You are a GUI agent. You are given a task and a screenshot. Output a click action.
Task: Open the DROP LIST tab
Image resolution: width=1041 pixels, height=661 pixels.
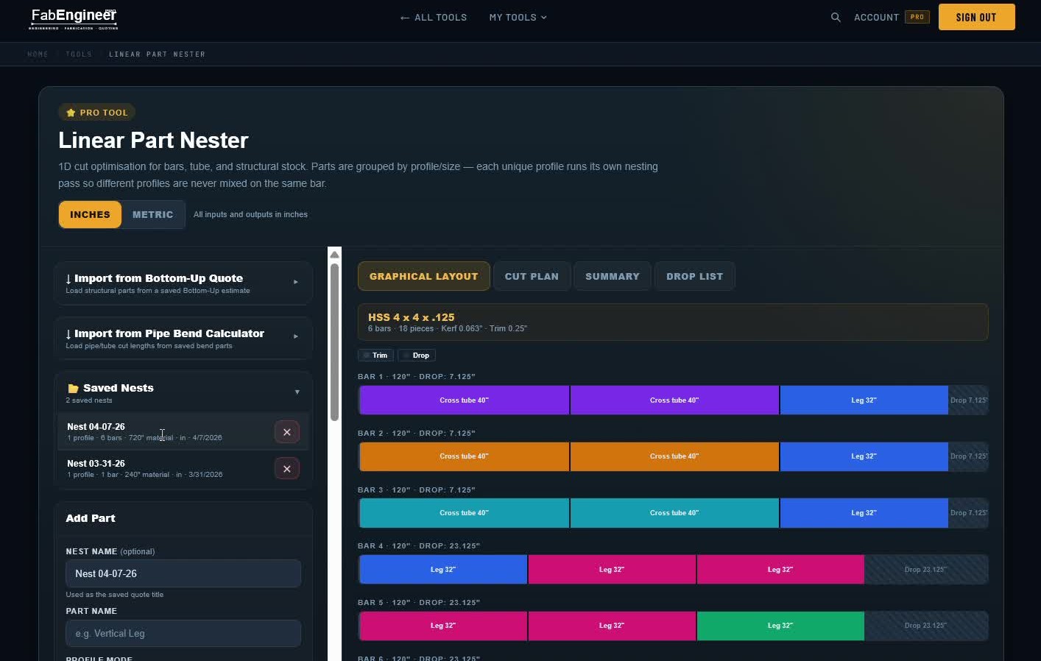point(694,276)
